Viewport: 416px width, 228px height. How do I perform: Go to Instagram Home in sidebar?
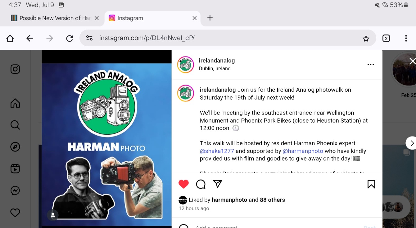tap(15, 103)
